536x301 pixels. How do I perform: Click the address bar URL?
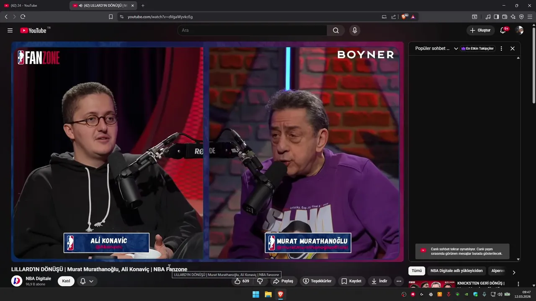160,17
